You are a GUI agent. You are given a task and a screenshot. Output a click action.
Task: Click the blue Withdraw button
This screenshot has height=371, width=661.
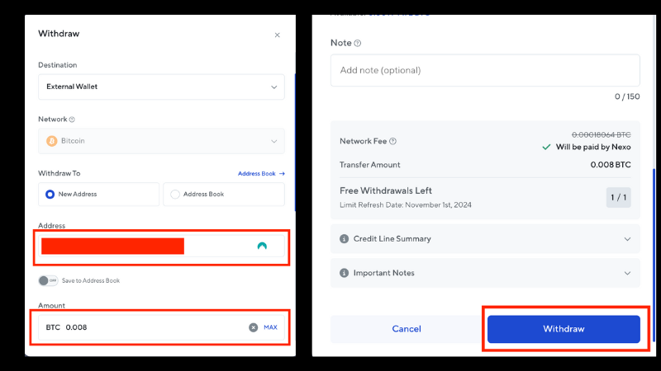coord(564,329)
